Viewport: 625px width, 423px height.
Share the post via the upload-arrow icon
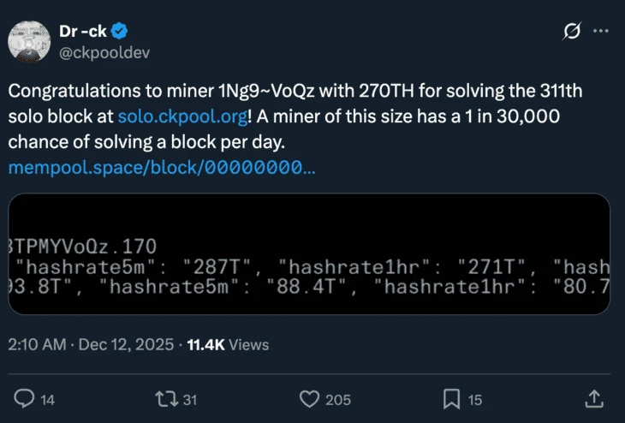[x=593, y=399]
